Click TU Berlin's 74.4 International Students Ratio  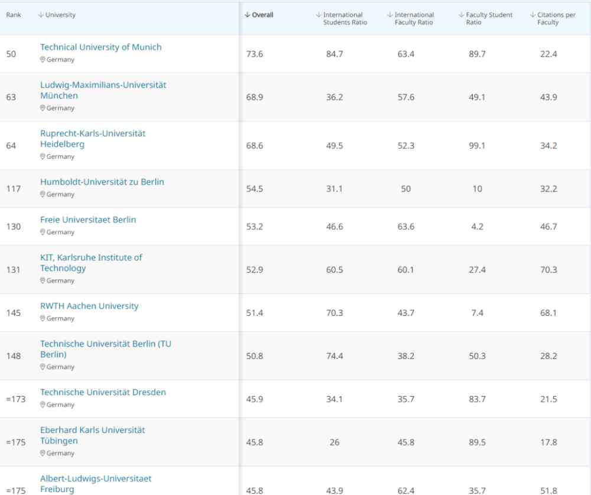[x=335, y=356]
